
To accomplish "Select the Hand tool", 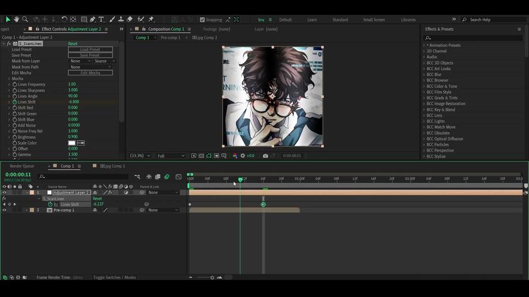I will pyautogui.click(x=16, y=20).
